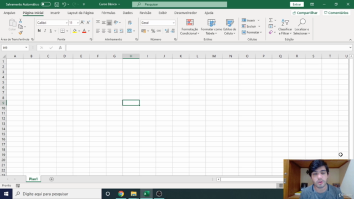Screen dimensions: 354x199
Task: Expand the Fonte group dialog launcher
Action: 91,39
